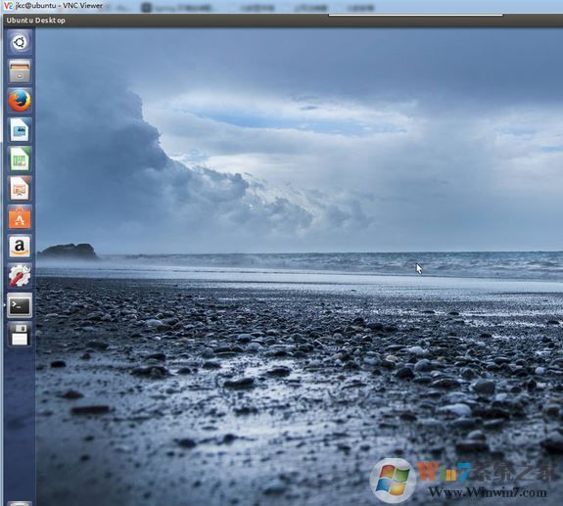This screenshot has height=506, width=563.
Task: Open LibreOffice Writer from launcher
Action: pos(20,129)
